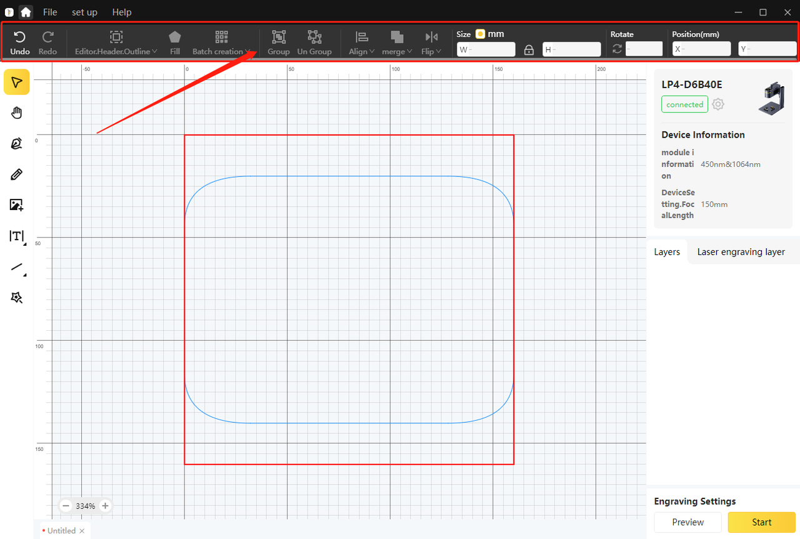Close the Untitled document tab

(82, 531)
